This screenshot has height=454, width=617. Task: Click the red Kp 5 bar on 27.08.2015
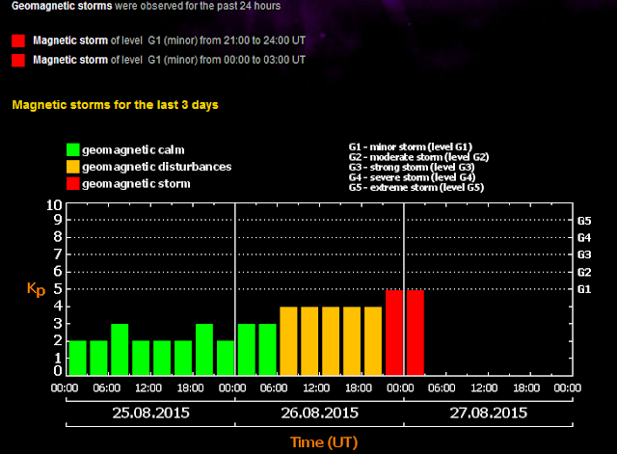pos(416,333)
